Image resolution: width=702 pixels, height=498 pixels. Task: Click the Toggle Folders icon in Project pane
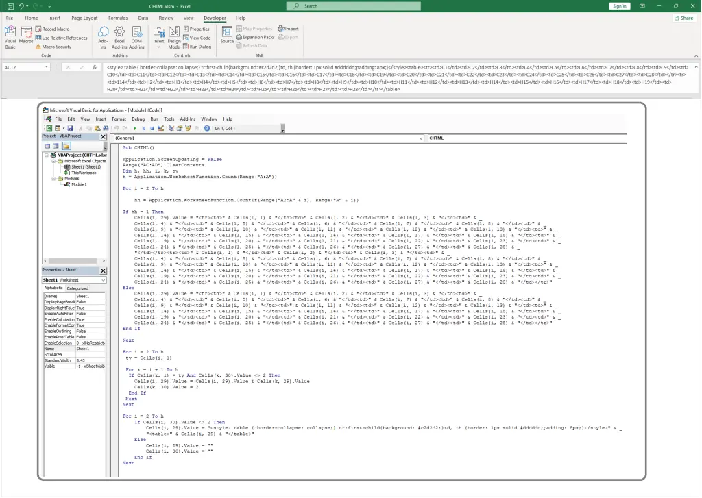tap(66, 146)
